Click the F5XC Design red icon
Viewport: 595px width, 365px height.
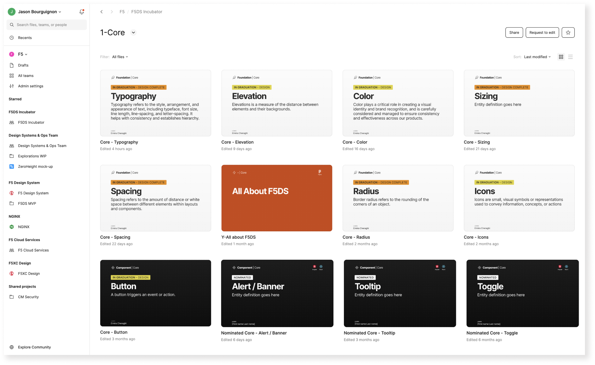pos(12,273)
